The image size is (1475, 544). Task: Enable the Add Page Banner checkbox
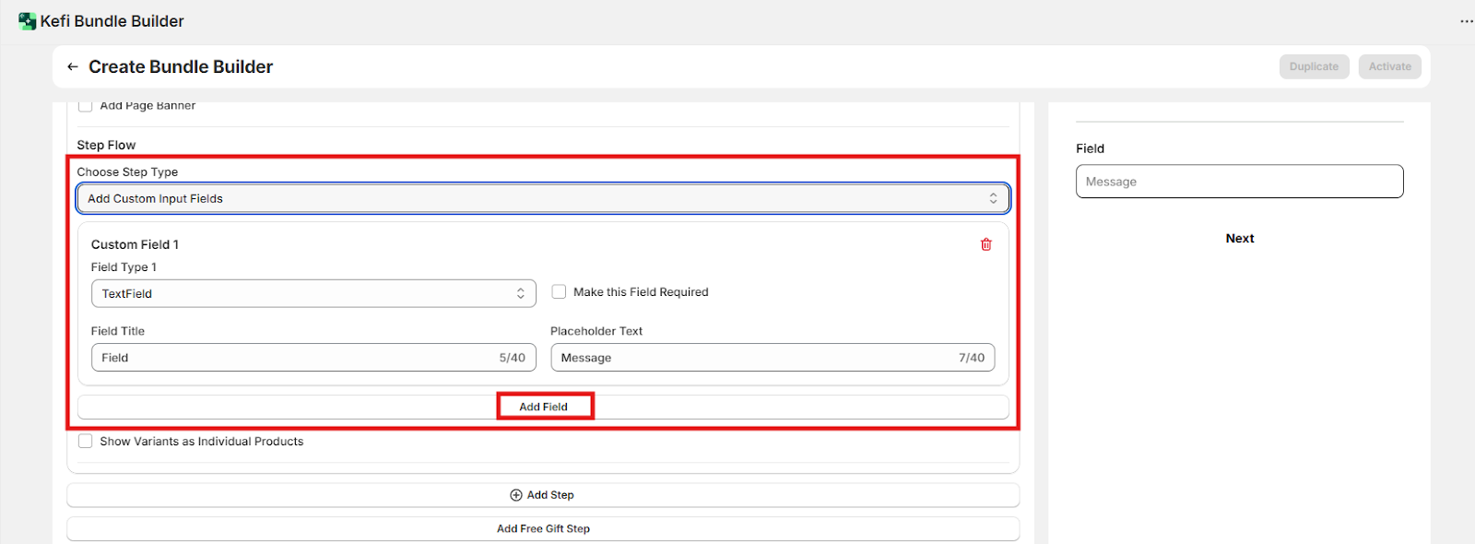86,106
